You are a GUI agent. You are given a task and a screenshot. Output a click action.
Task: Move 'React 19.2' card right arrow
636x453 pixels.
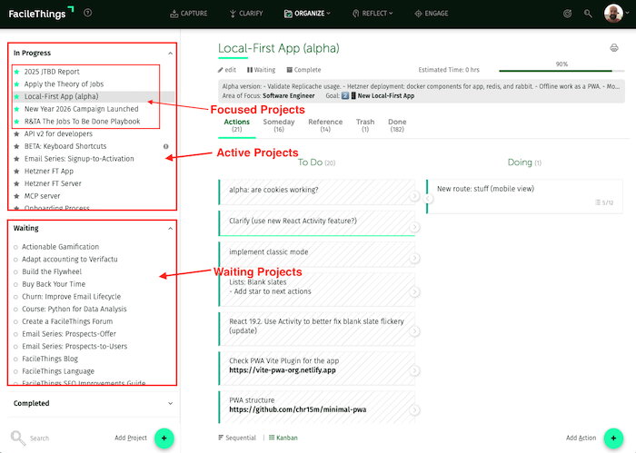(414, 331)
